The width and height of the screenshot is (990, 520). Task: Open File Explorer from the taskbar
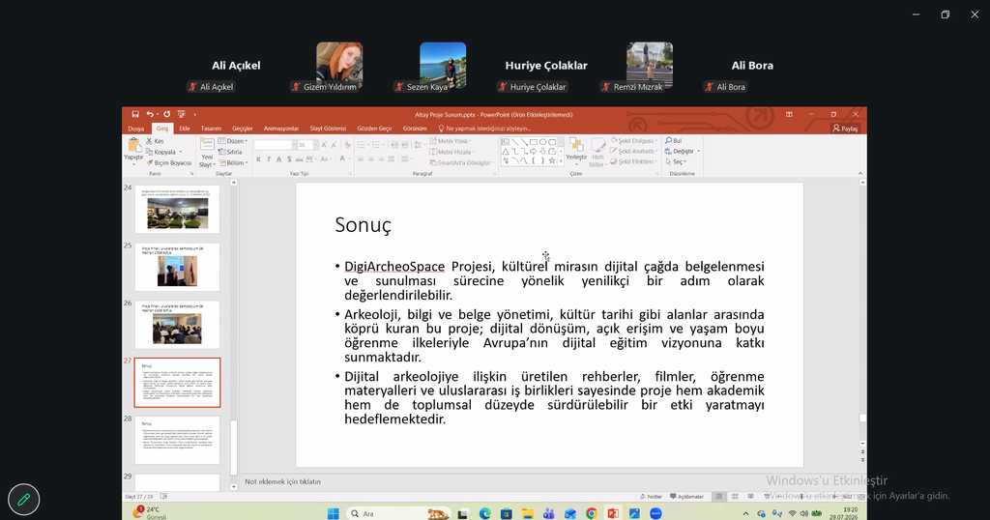click(527, 513)
